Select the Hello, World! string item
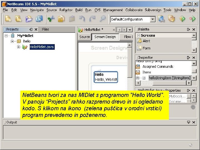 [106, 77]
